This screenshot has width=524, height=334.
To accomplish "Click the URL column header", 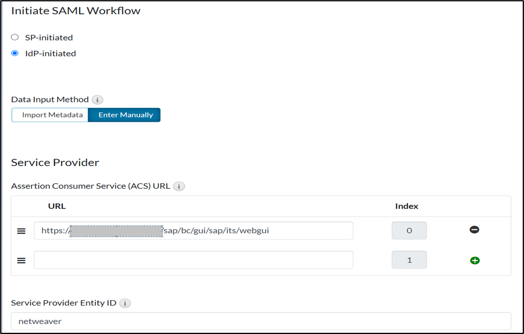I will pos(57,206).
